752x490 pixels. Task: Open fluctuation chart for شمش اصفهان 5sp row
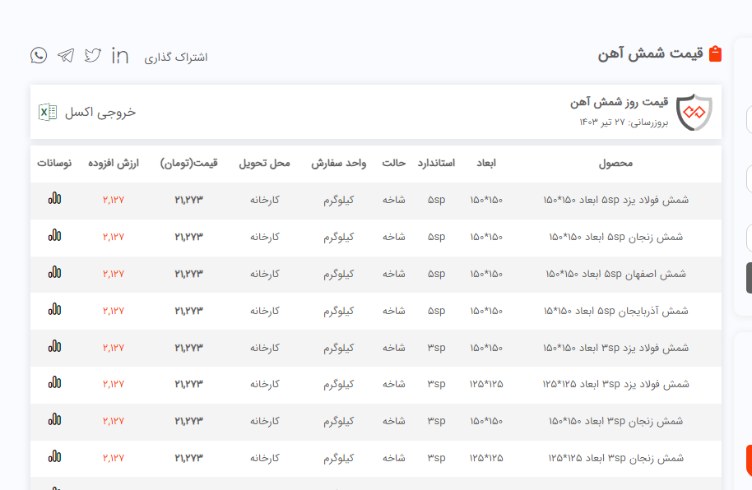(x=54, y=273)
